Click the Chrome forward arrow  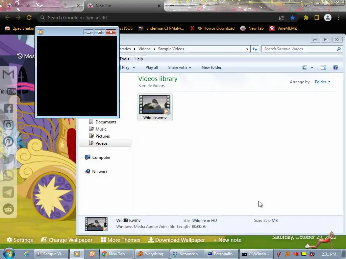(18, 18)
